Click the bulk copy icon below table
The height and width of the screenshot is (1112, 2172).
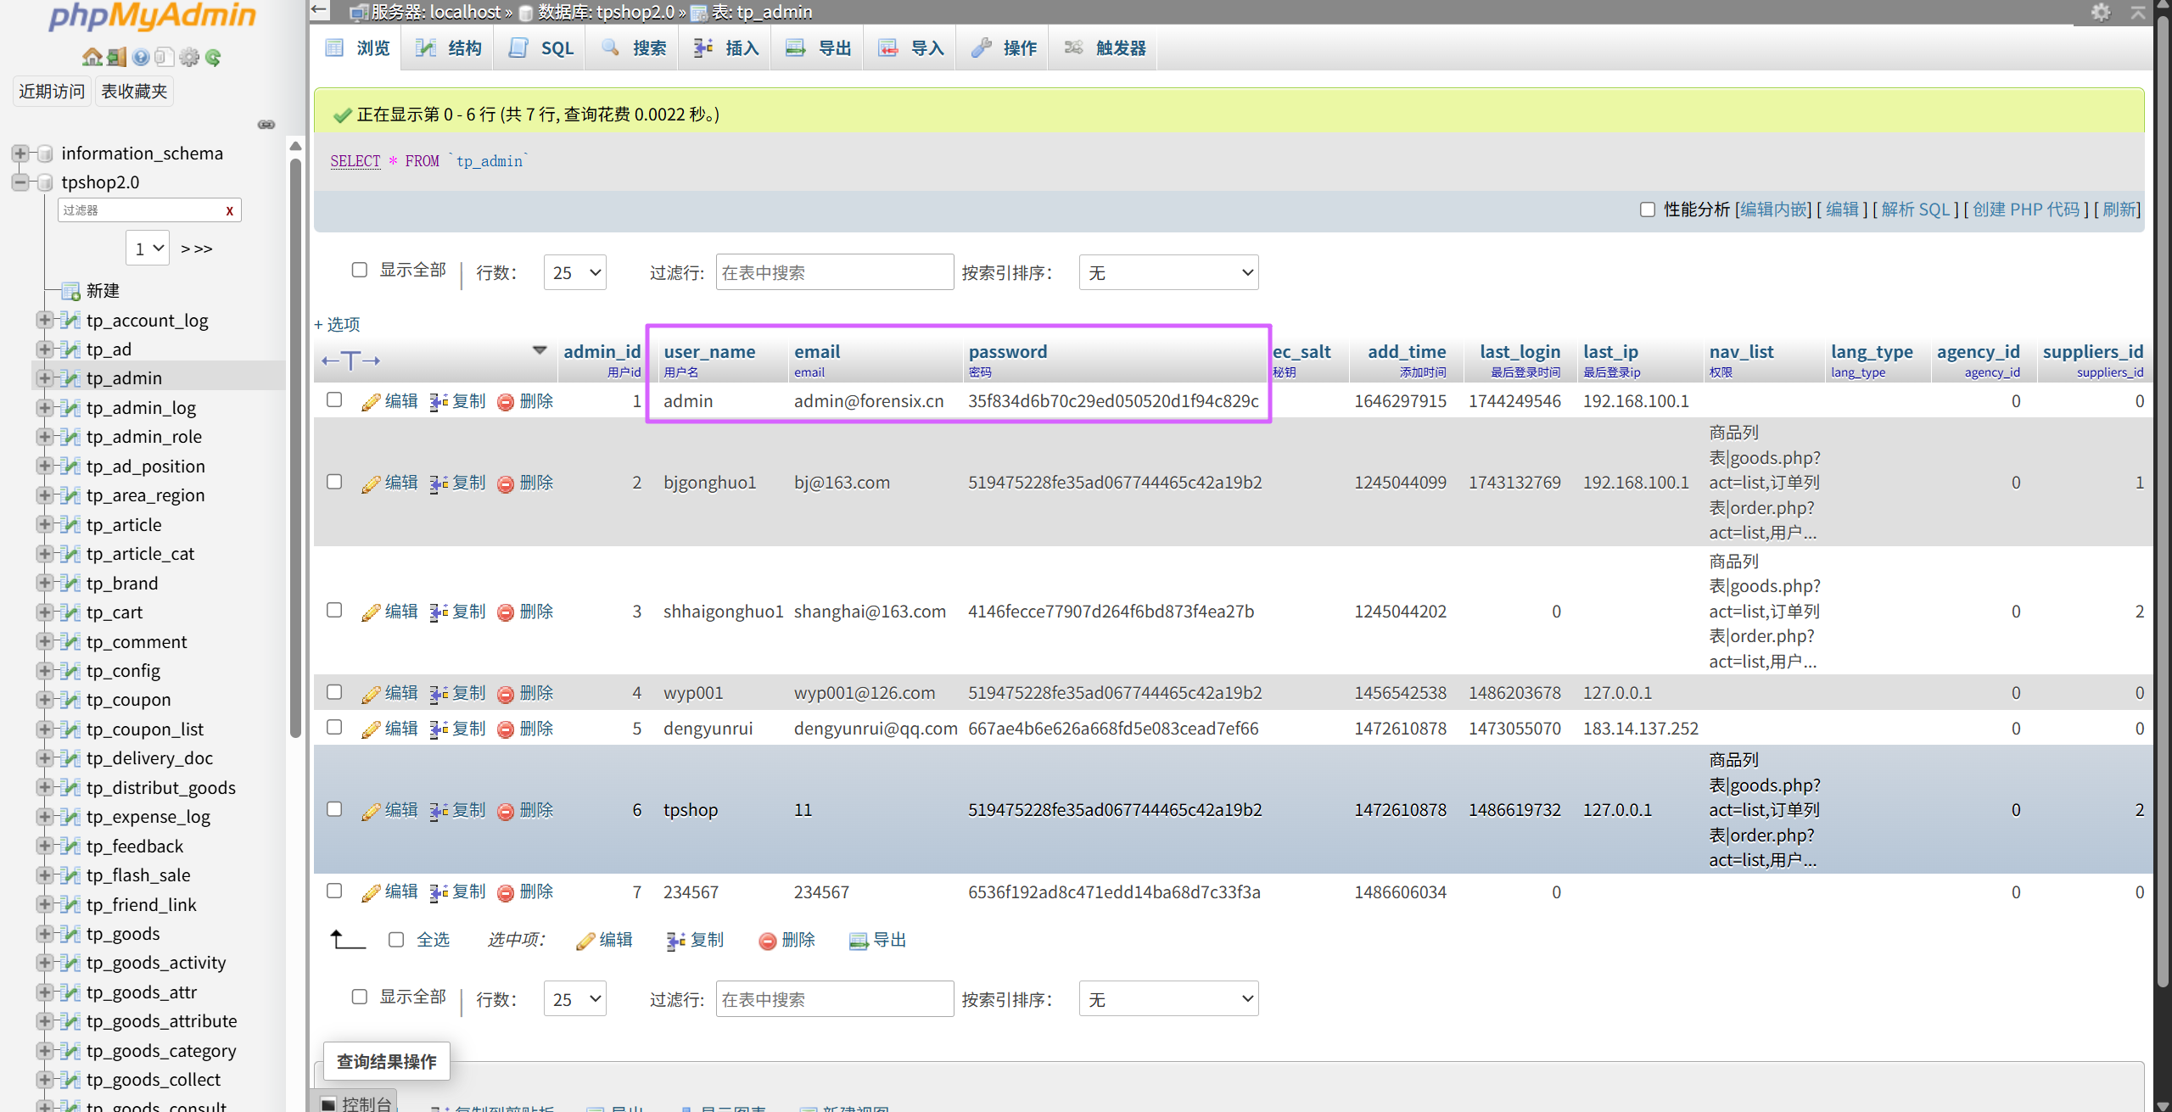676,941
